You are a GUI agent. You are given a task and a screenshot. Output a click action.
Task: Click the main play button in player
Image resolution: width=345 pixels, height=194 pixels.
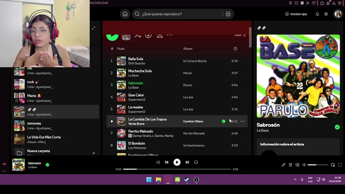pyautogui.click(x=177, y=162)
